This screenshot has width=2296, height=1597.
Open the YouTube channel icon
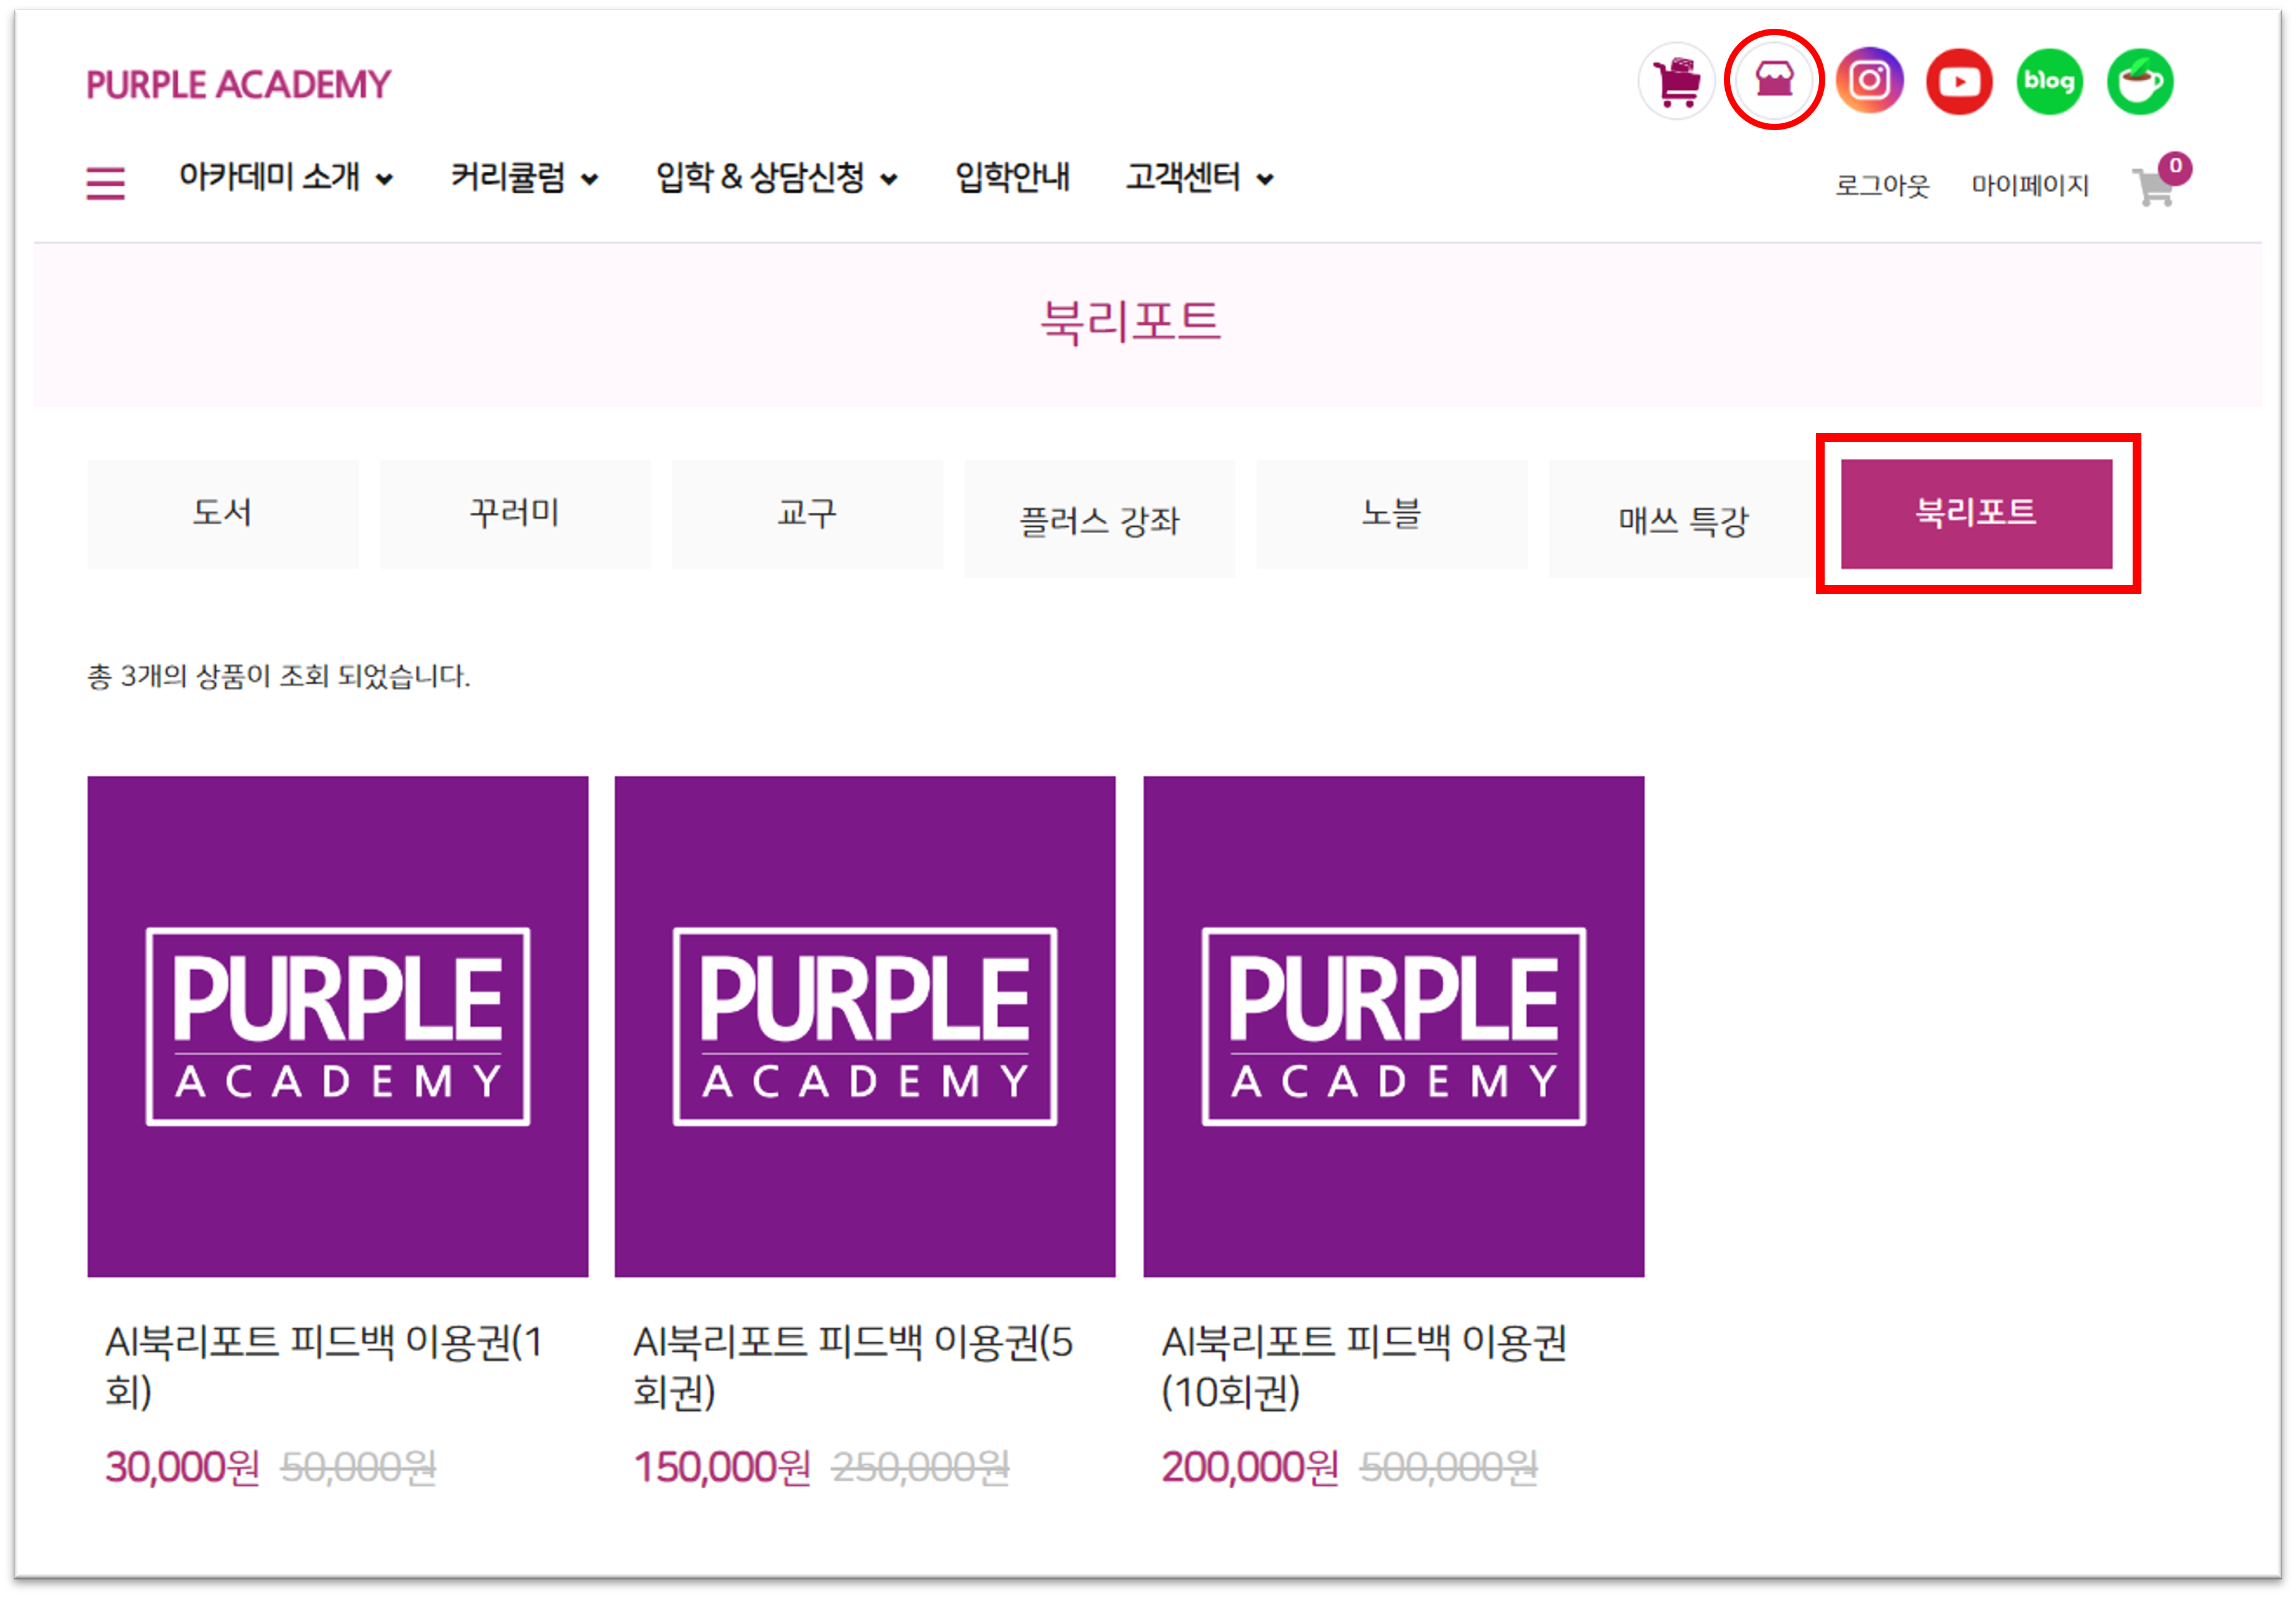(1959, 81)
